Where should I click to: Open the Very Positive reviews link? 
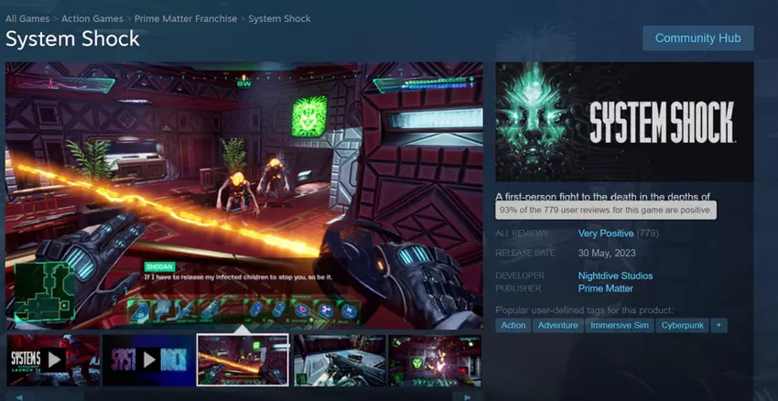tap(605, 233)
